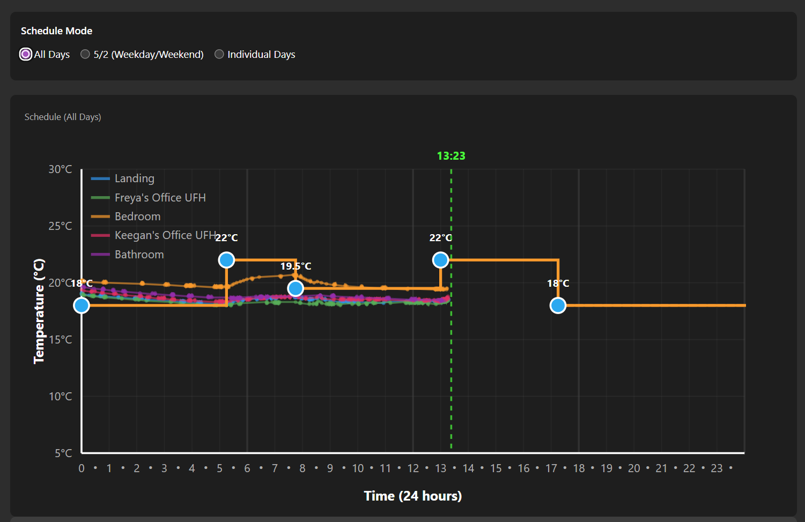Toggle the Keegan's Office UFH legend label
Image resolution: width=805 pixels, height=522 pixels.
click(165, 235)
